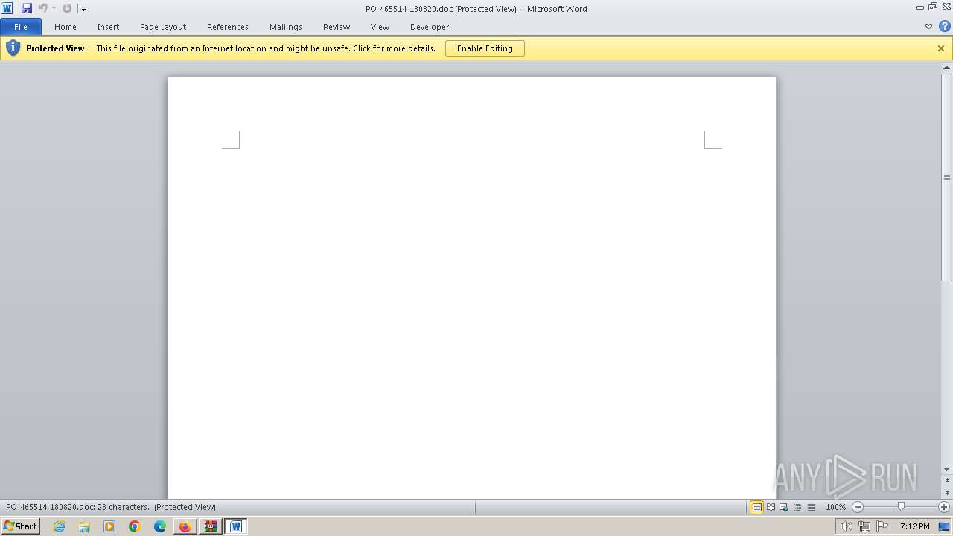Switch to the Insert tab
Screen dimensions: 953x536
[108, 27]
